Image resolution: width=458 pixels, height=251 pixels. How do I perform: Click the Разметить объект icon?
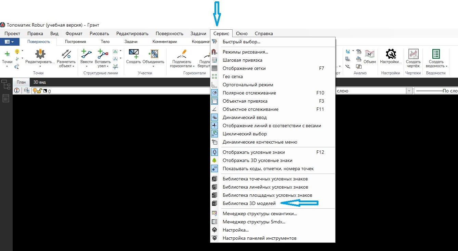(x=66, y=55)
